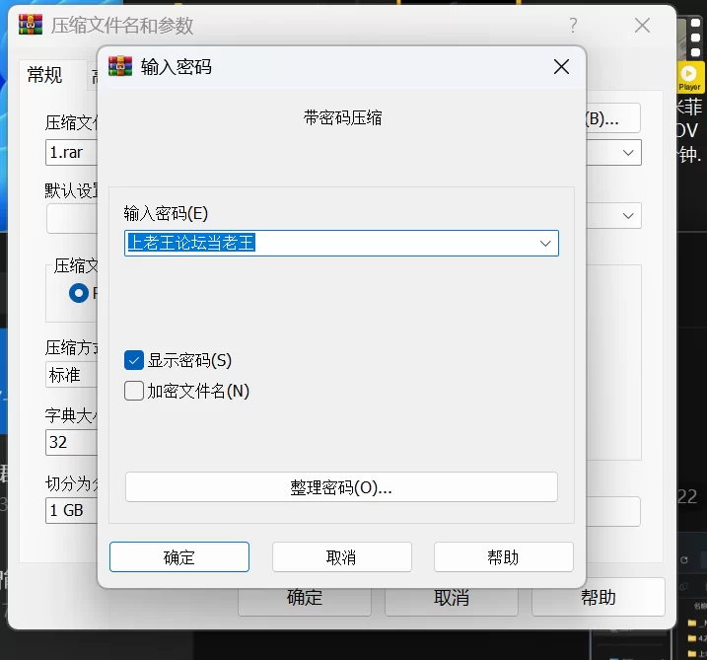Open the yellow Player icon

click(689, 76)
